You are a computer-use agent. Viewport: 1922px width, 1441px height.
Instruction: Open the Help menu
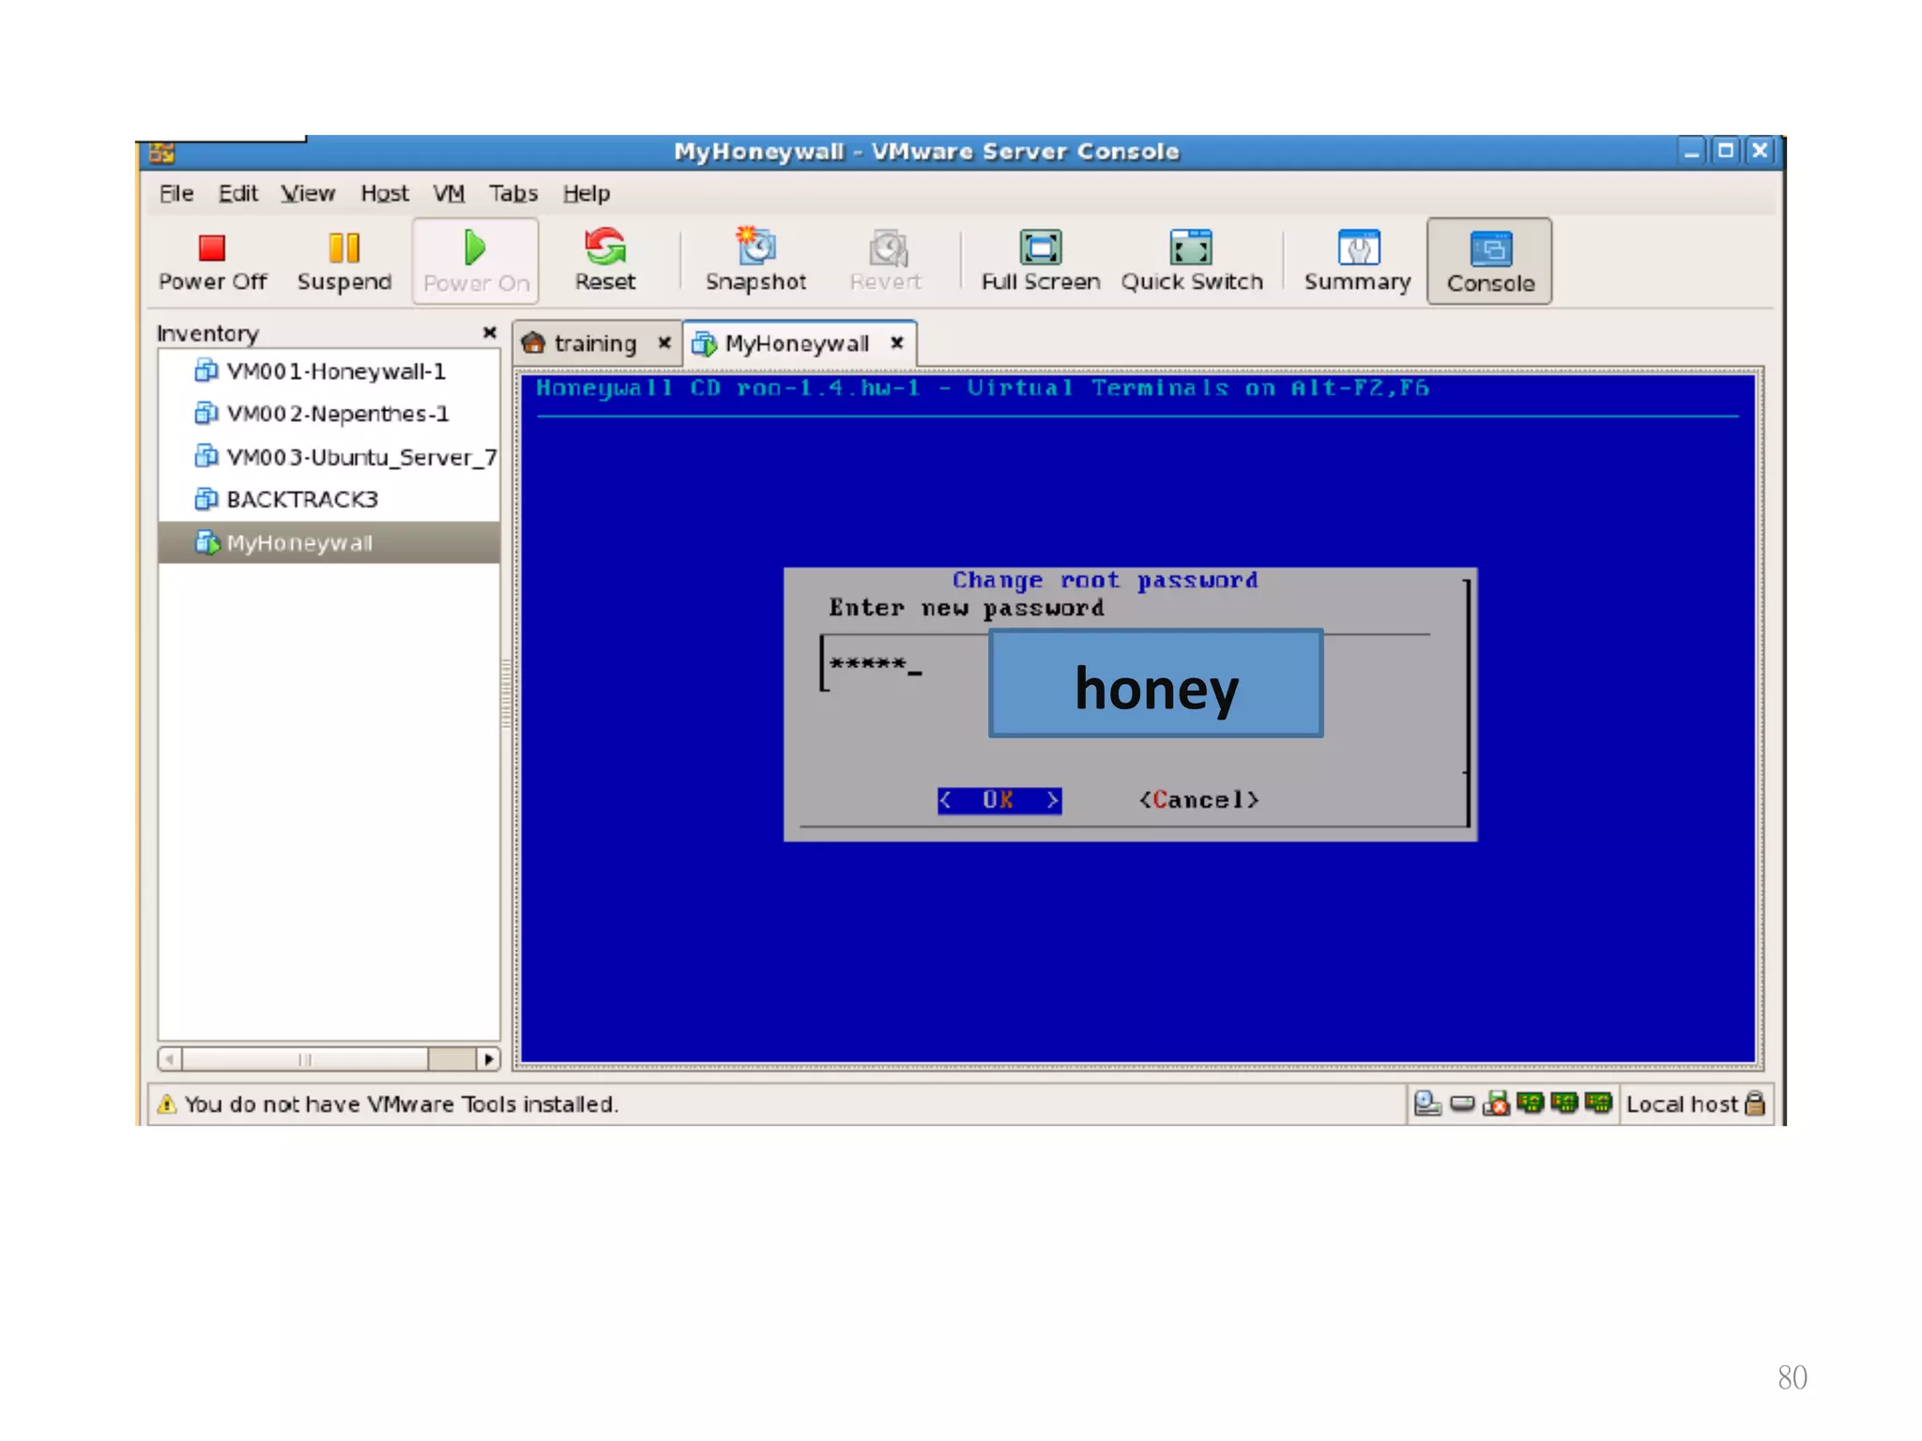[x=587, y=193]
